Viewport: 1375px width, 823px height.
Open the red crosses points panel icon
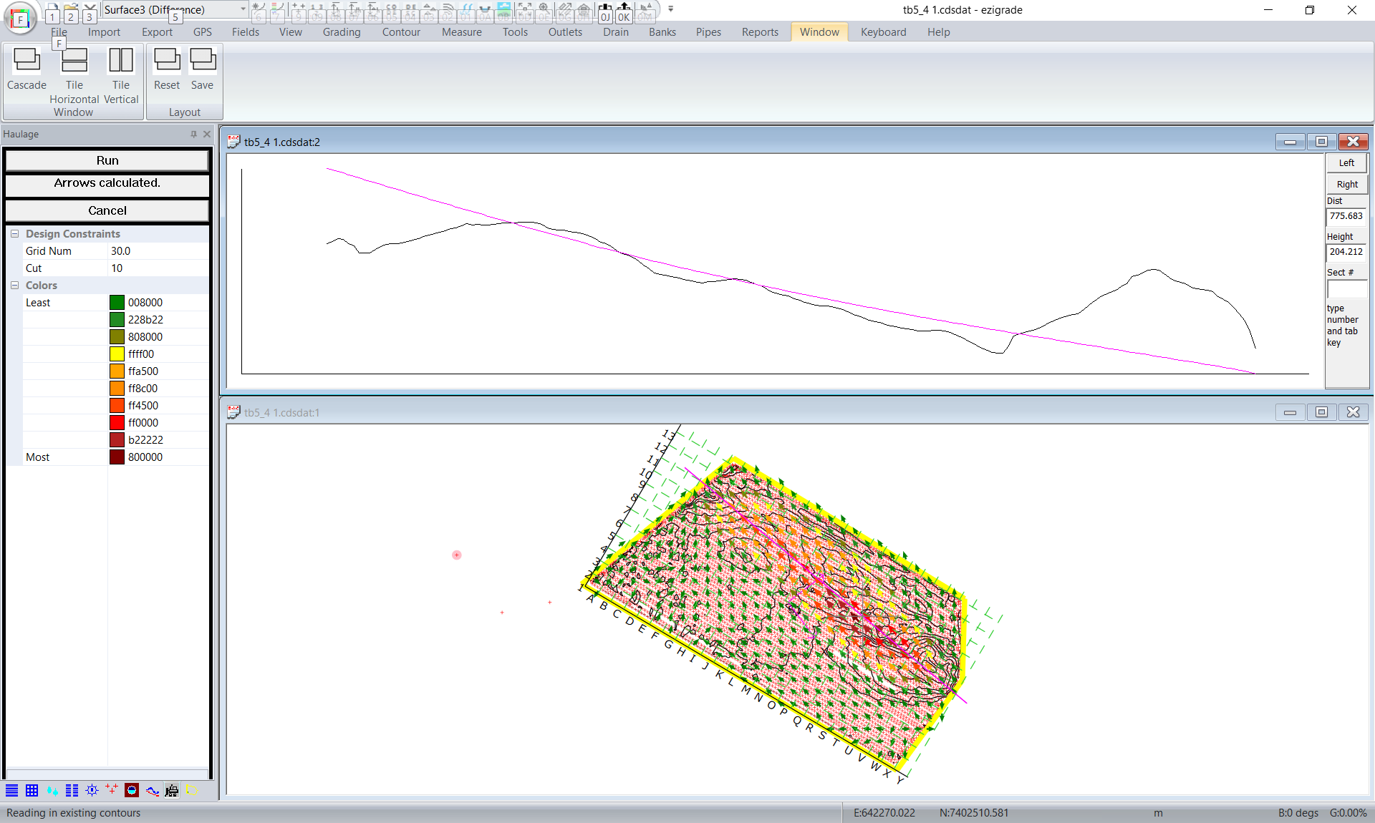point(112,790)
